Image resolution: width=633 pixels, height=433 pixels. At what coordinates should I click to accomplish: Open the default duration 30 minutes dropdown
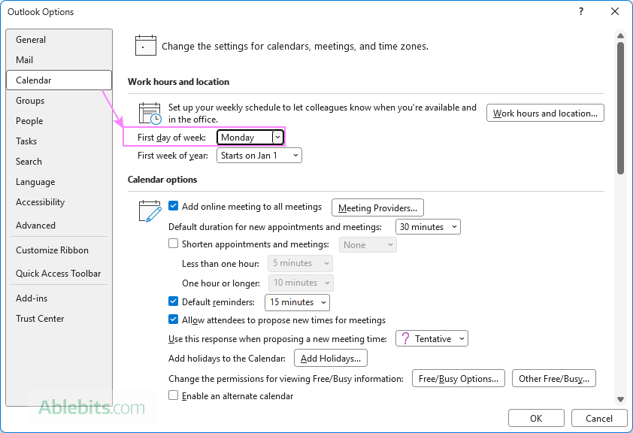[x=428, y=227]
